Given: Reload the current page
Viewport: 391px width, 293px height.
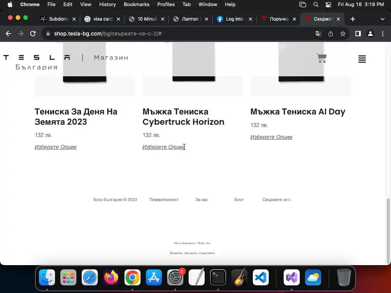Looking at the screenshot, I should pos(33,34).
